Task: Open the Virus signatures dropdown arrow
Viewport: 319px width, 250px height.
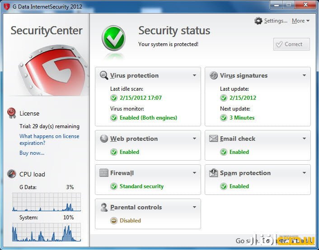Action: 304,75
